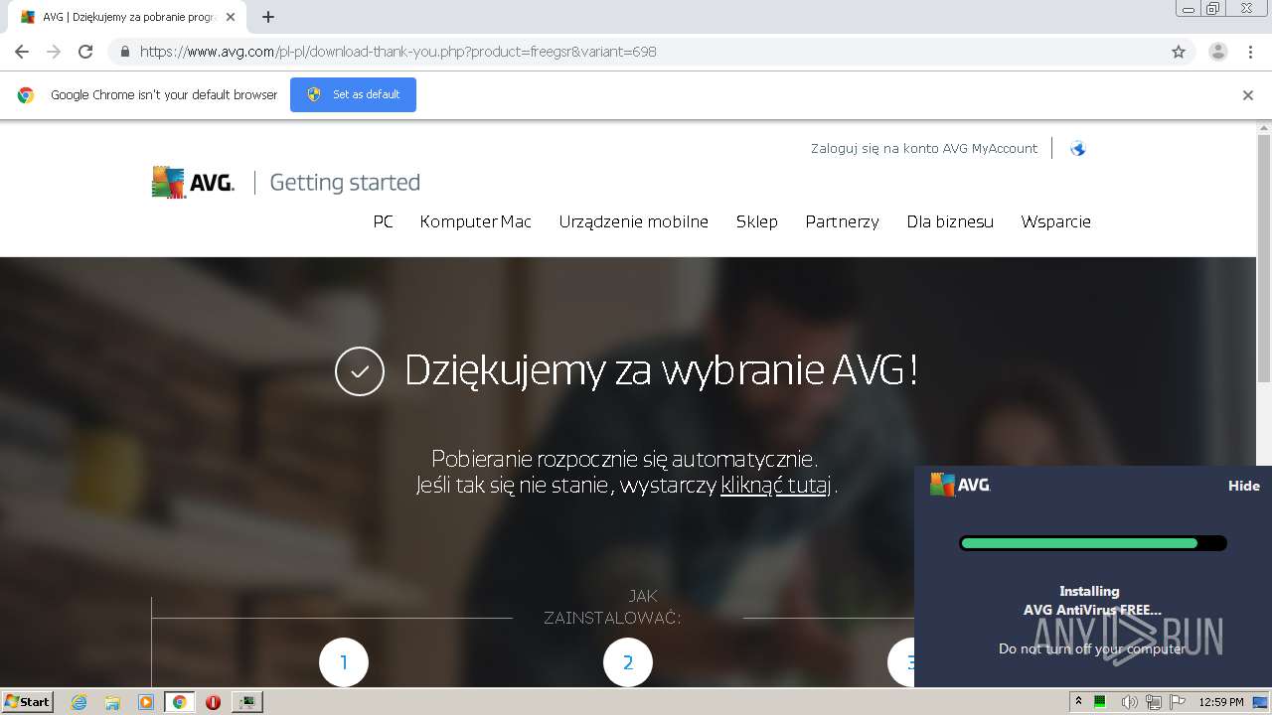Click the globe language selector icon
This screenshot has height=715, width=1272.
point(1077,149)
